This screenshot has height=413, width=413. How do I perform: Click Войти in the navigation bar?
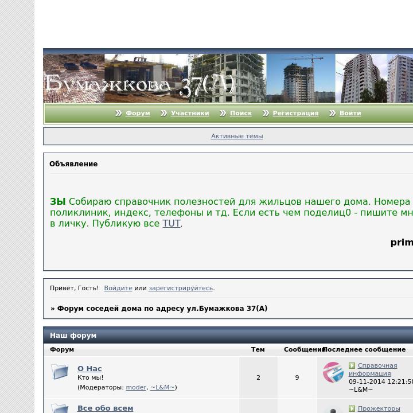pos(350,113)
